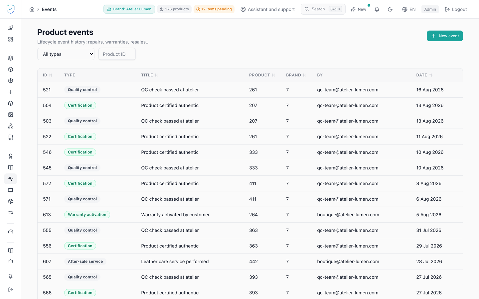Sort the table by Brand column
479x299 pixels.
[x=296, y=75]
